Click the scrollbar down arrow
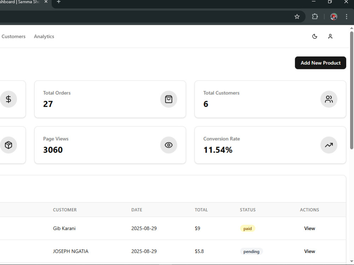Screen dimensions: 354x265 click(x=352, y=261)
